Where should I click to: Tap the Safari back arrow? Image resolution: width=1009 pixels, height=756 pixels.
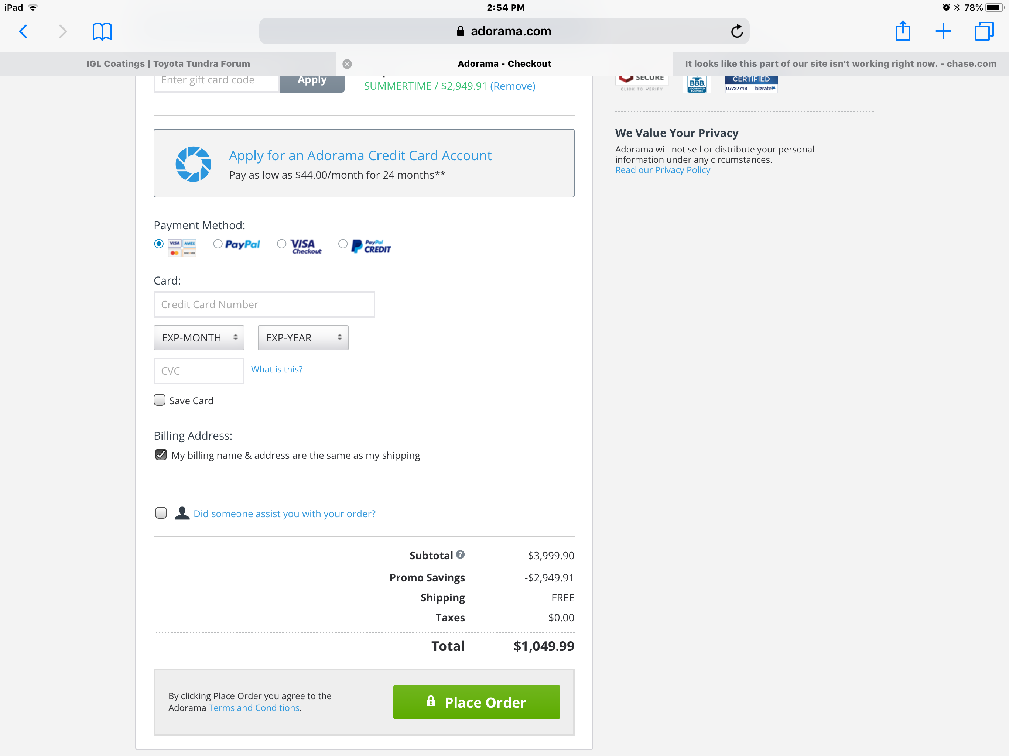(x=23, y=31)
